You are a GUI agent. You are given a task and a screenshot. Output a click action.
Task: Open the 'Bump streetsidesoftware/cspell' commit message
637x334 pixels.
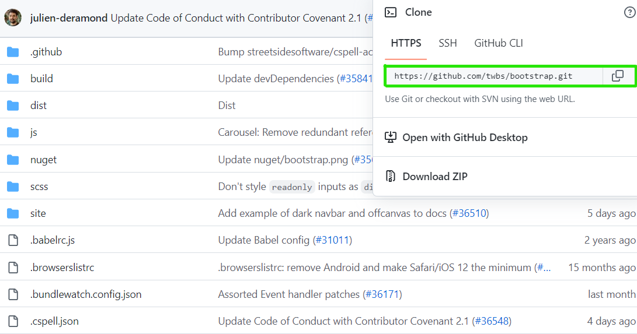tap(295, 52)
